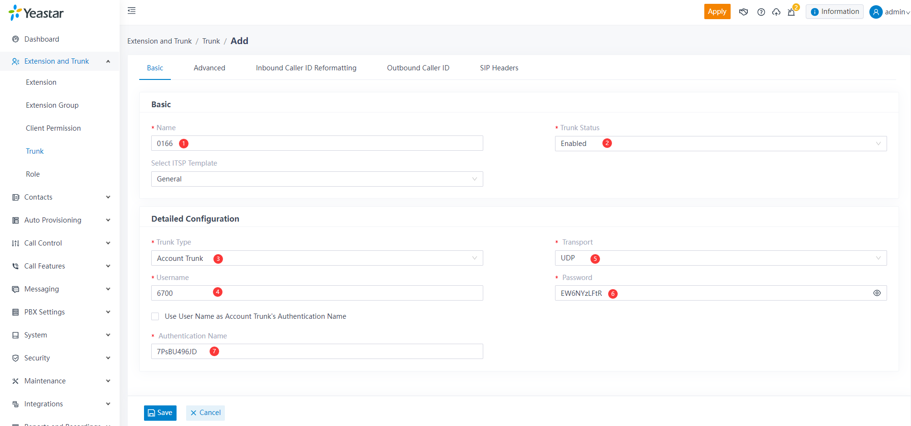Screen dimensions: 911x426
Task: Click the Yeastar logo
Action: pos(36,13)
